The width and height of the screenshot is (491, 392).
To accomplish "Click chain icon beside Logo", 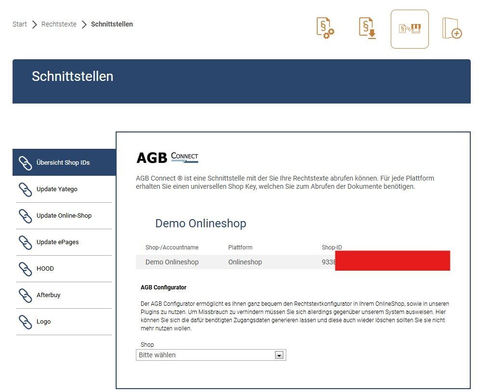I will (x=26, y=322).
